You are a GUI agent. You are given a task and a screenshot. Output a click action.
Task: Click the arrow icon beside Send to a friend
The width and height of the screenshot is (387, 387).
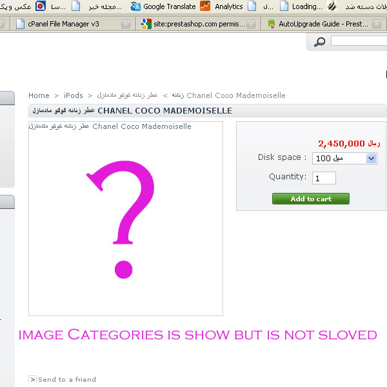(x=33, y=379)
